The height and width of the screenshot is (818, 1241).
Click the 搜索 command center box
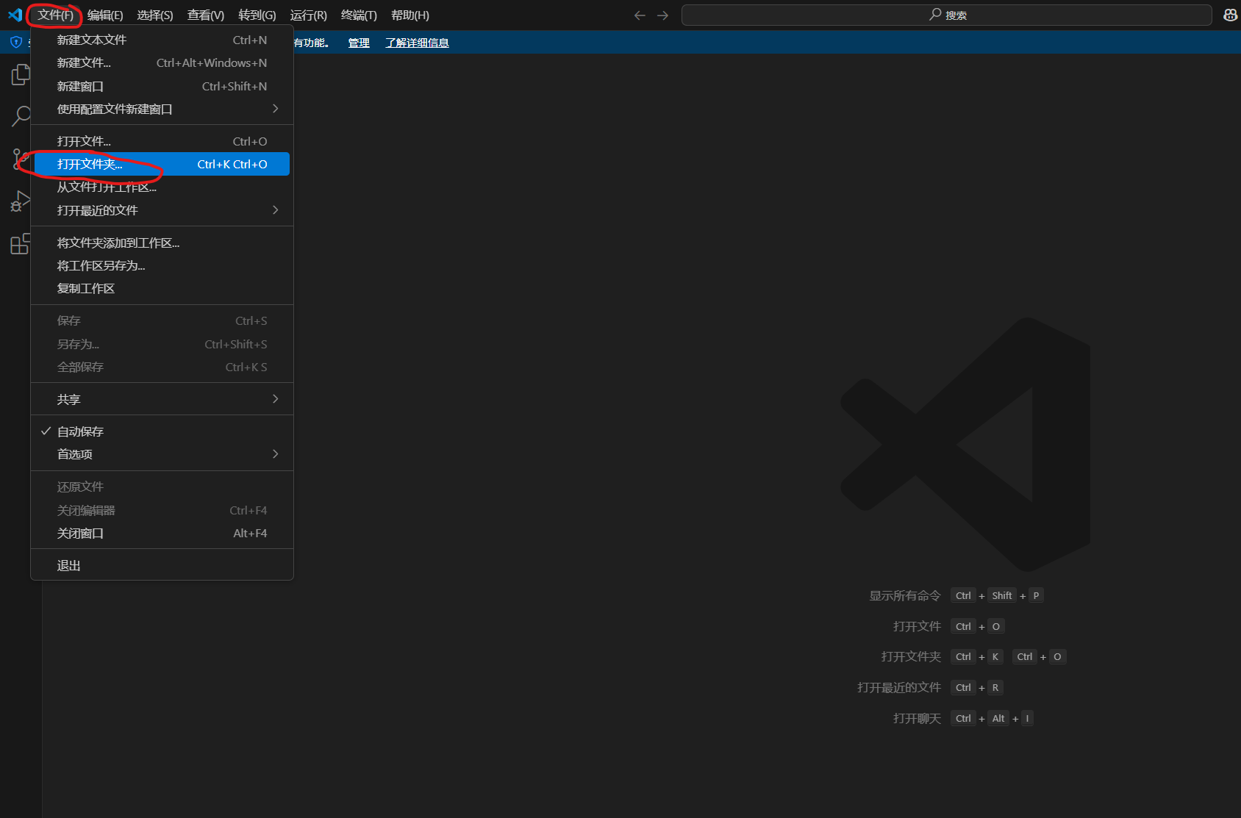[x=946, y=15]
